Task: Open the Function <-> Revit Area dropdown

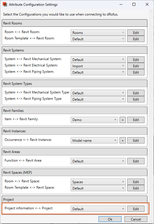Action: (x=98, y=161)
